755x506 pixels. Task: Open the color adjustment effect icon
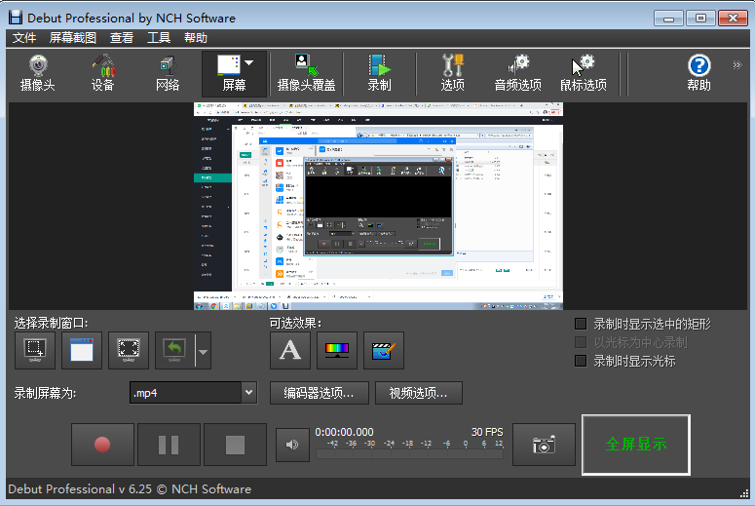coord(337,351)
